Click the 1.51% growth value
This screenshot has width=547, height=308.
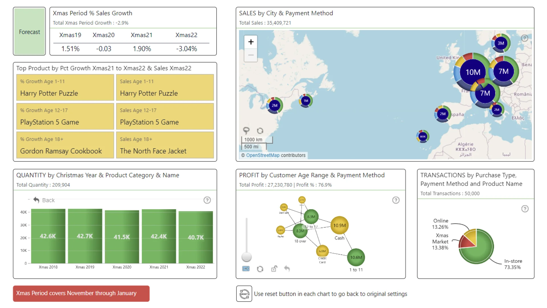70,49
